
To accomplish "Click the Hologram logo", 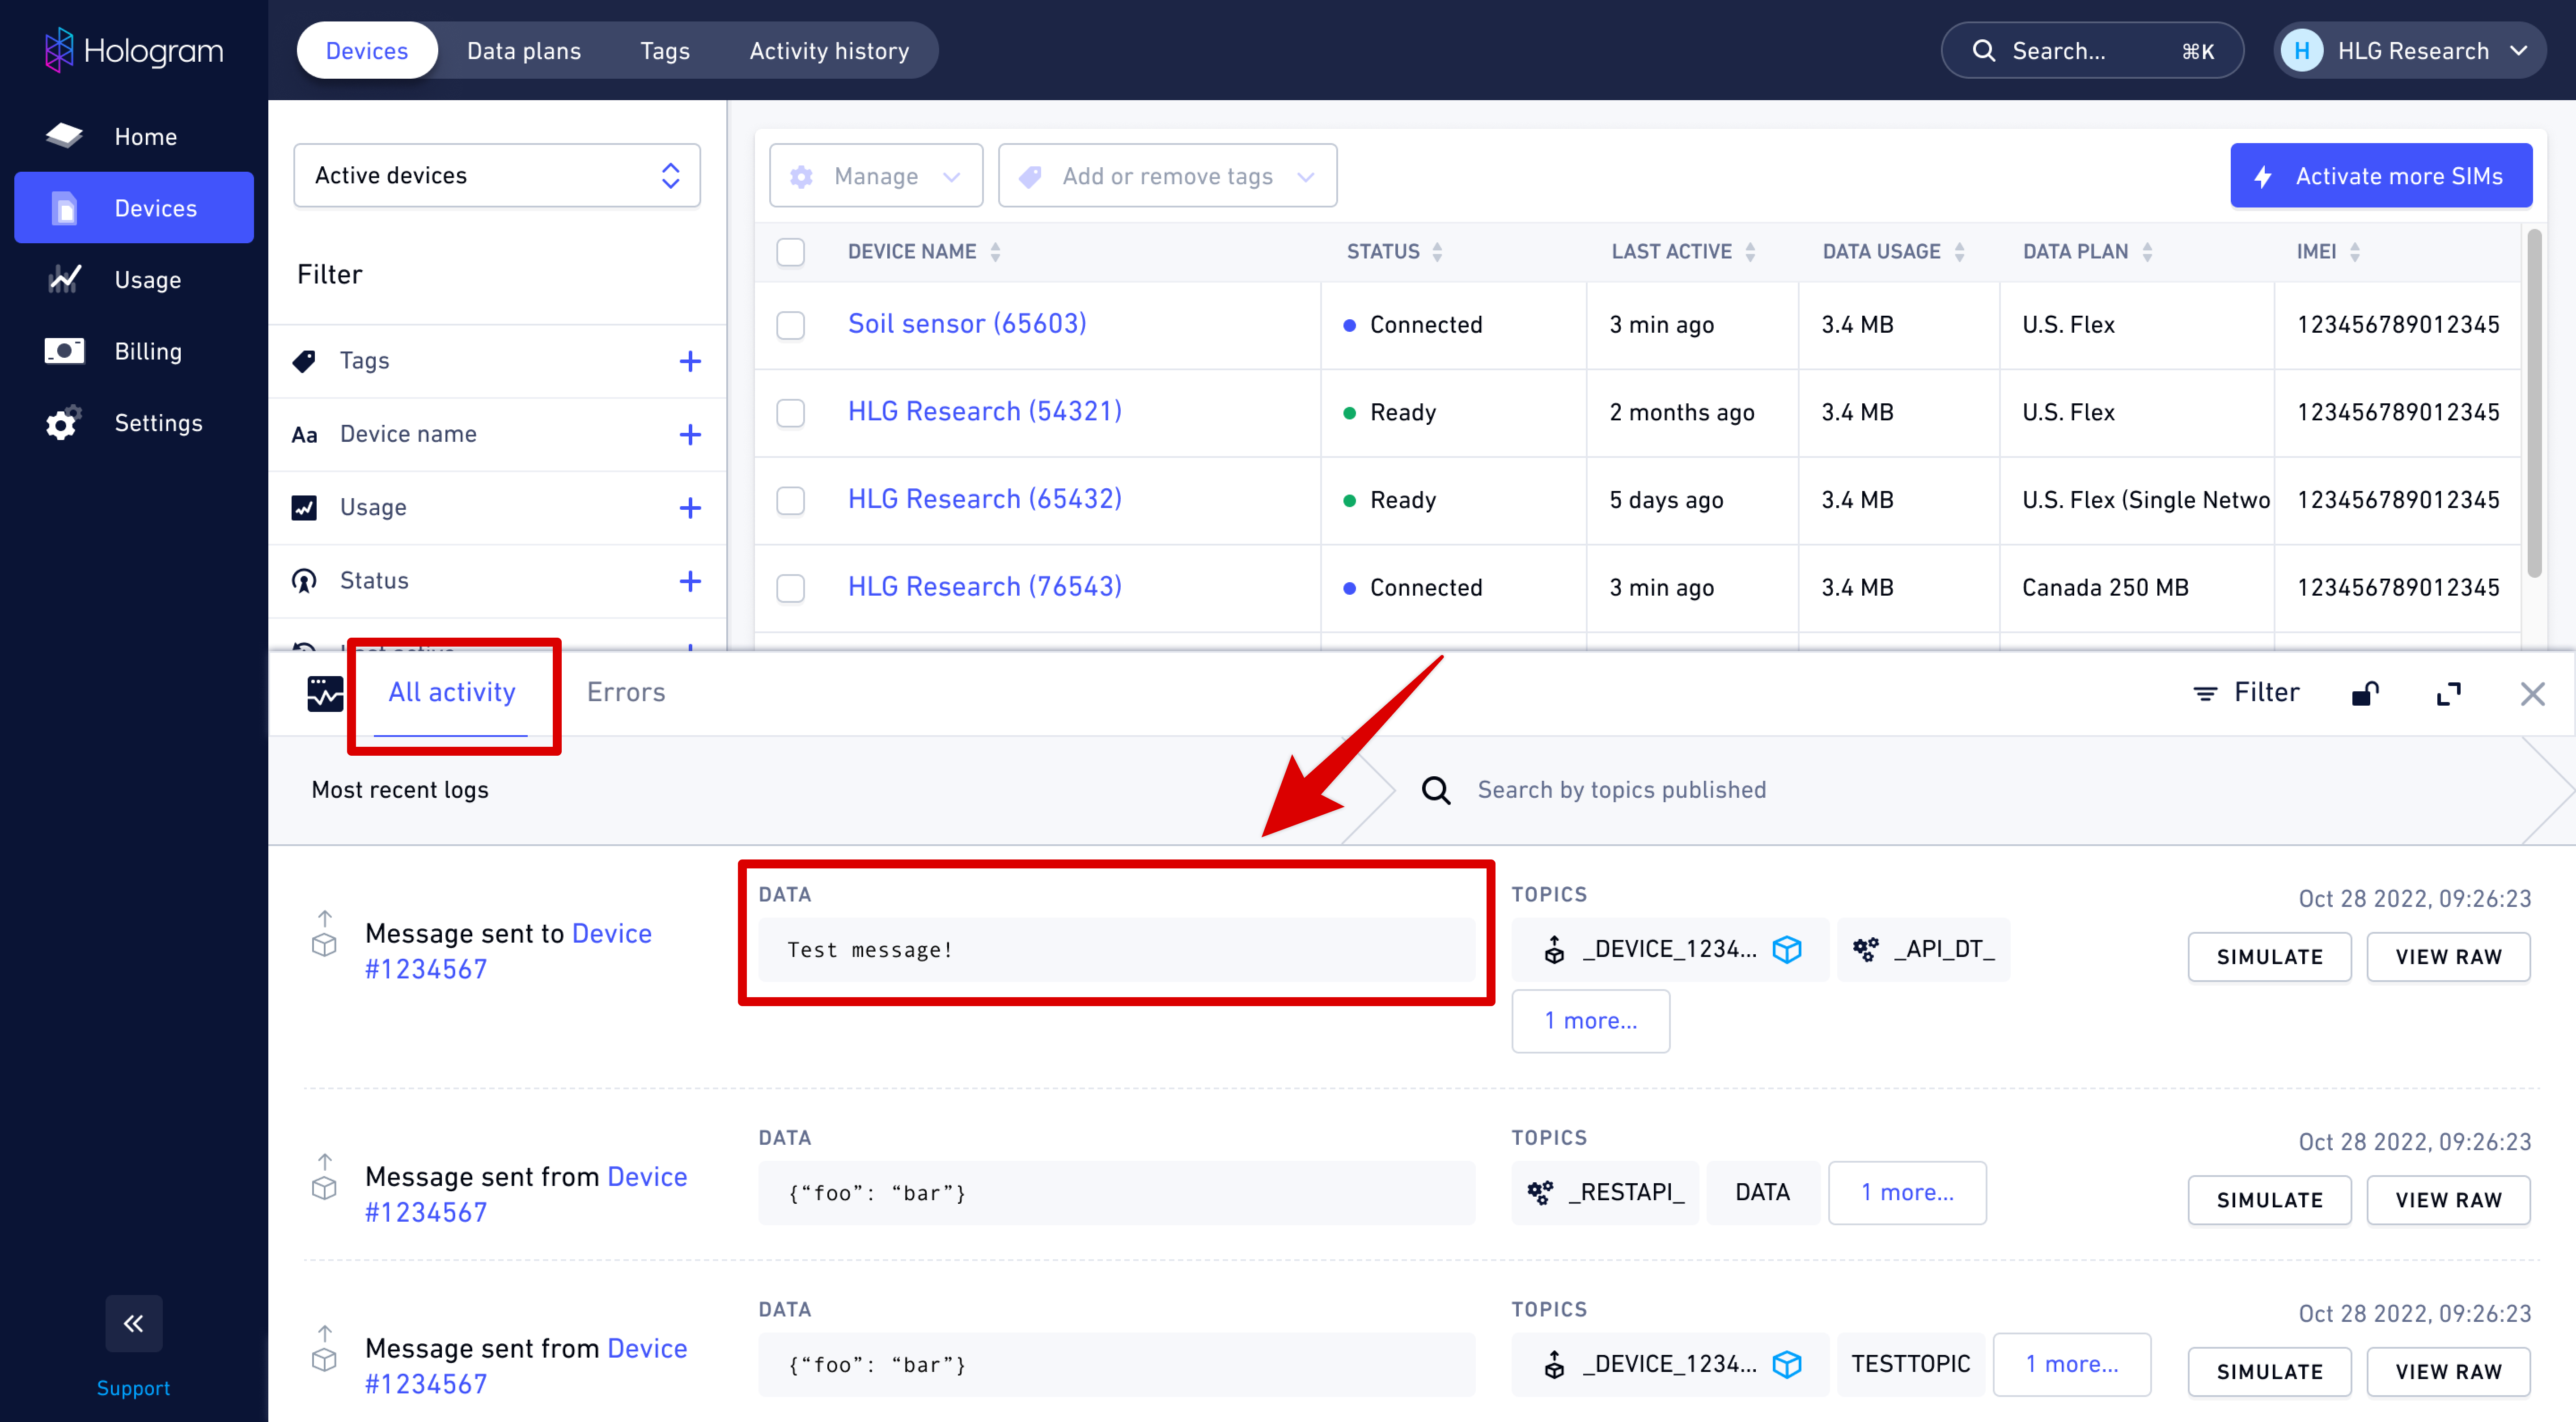I will [134, 50].
